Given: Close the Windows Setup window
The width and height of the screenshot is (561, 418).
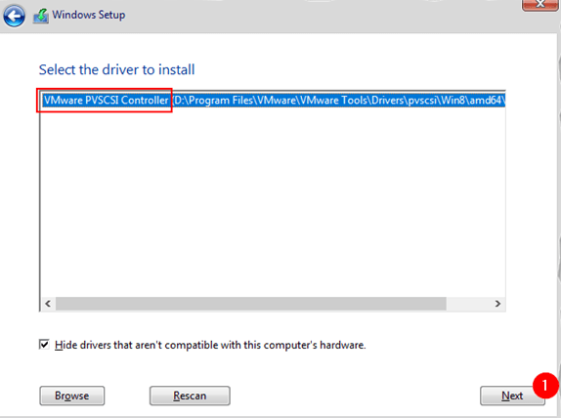Looking at the screenshot, I should pos(539,4).
